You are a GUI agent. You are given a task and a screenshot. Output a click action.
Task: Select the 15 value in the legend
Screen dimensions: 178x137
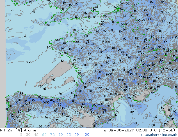coord(20,135)
